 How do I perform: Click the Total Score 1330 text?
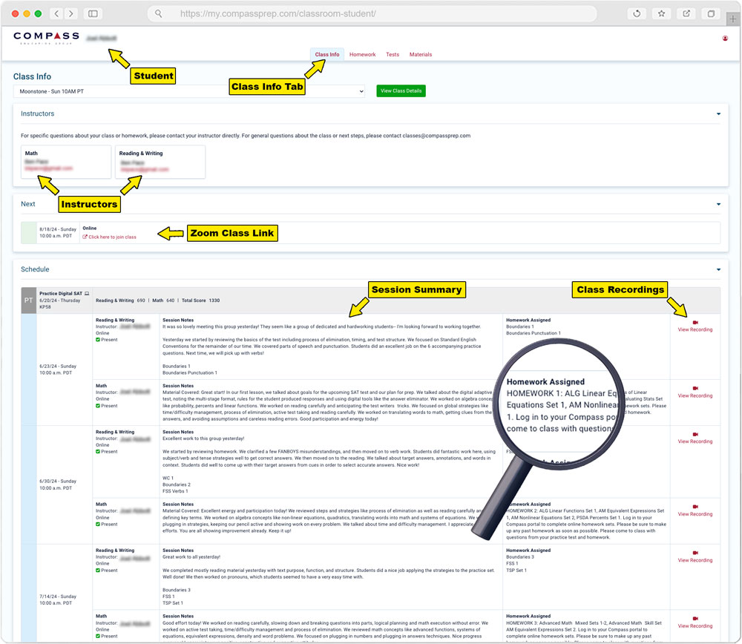(x=200, y=300)
